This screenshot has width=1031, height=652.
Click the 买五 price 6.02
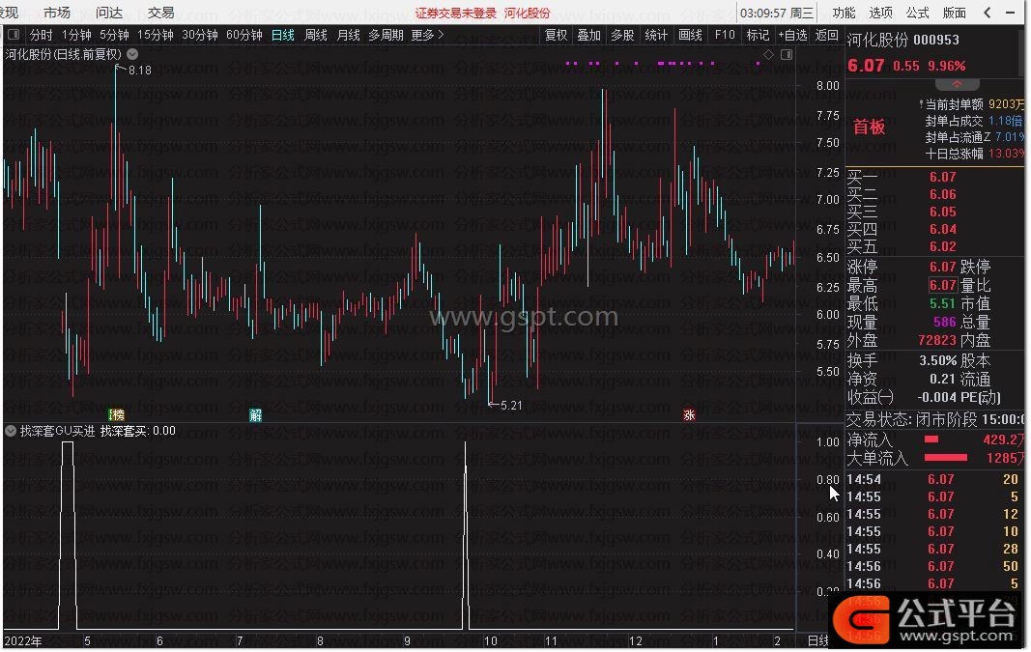coord(942,246)
